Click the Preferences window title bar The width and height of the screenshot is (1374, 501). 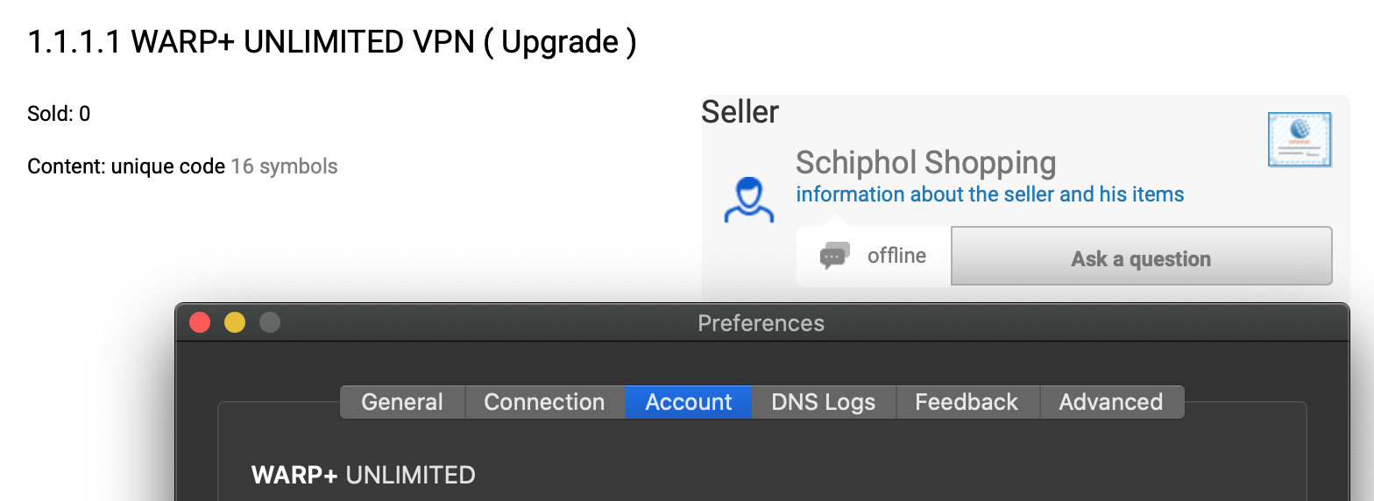click(761, 323)
